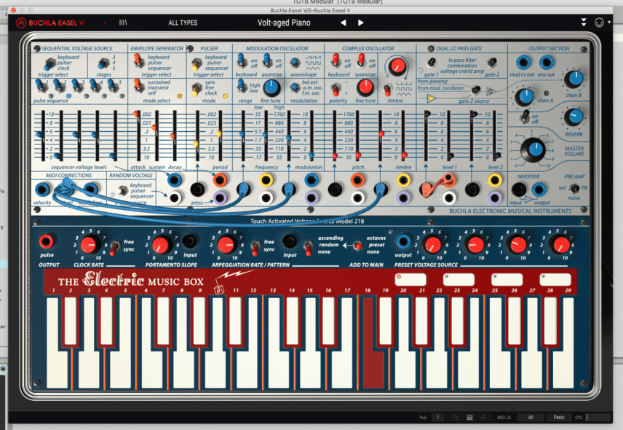Click the velocity jack in MIDI Connections

[42, 189]
